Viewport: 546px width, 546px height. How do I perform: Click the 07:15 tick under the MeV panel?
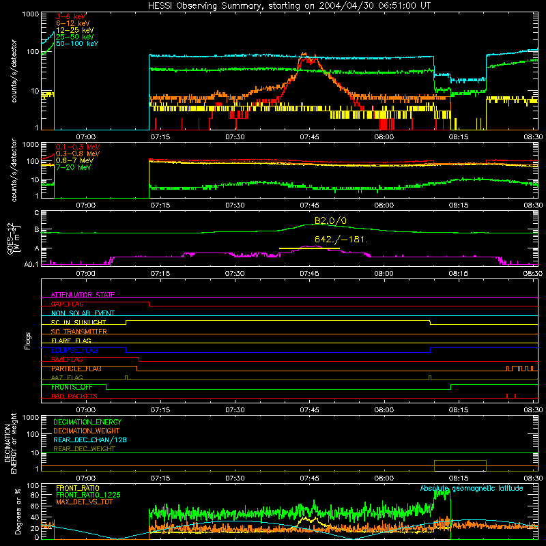point(160,205)
